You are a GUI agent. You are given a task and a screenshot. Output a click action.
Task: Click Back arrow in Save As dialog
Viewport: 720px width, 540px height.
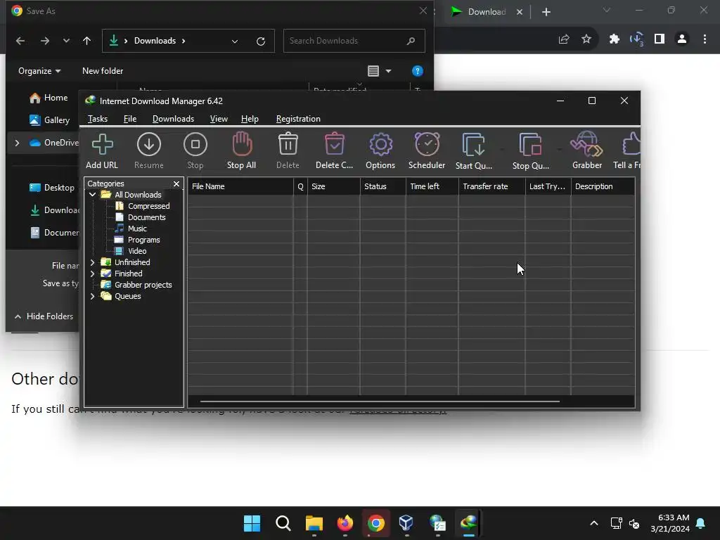[x=20, y=41]
